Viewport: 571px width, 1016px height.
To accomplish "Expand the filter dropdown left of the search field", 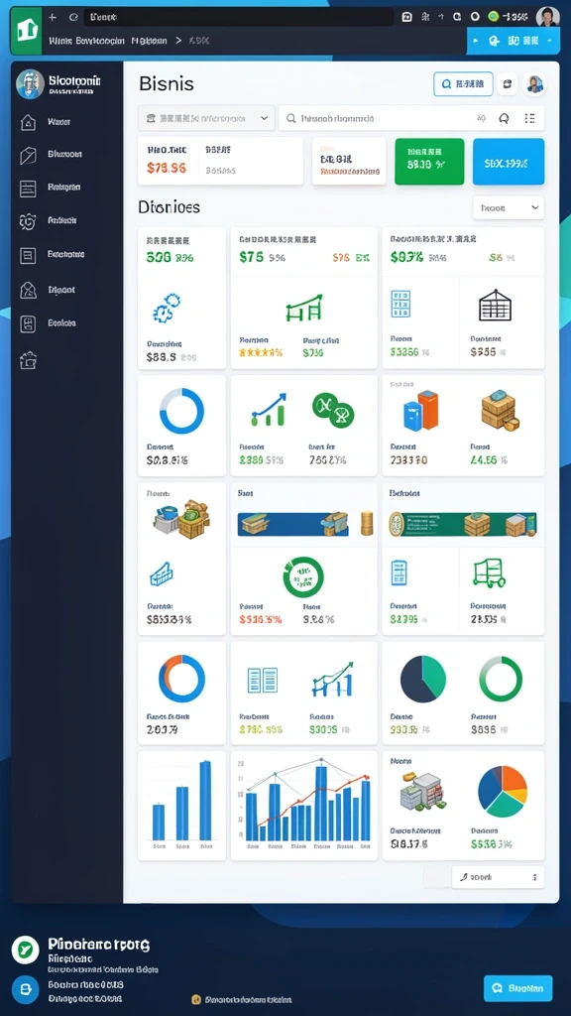I will (x=206, y=119).
